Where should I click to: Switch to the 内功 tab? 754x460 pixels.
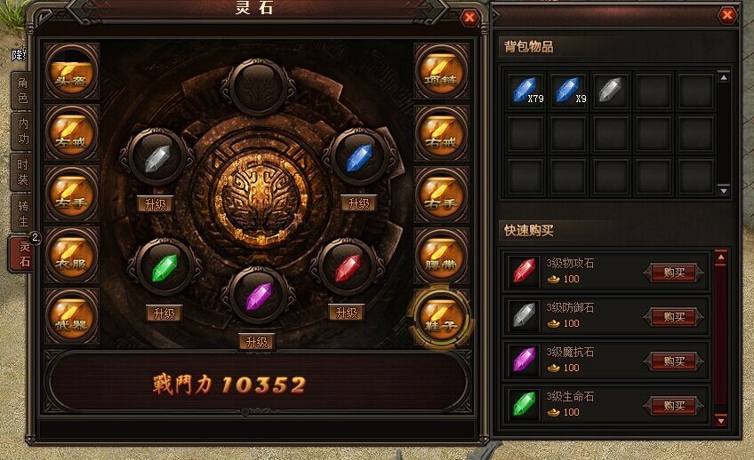[22, 131]
